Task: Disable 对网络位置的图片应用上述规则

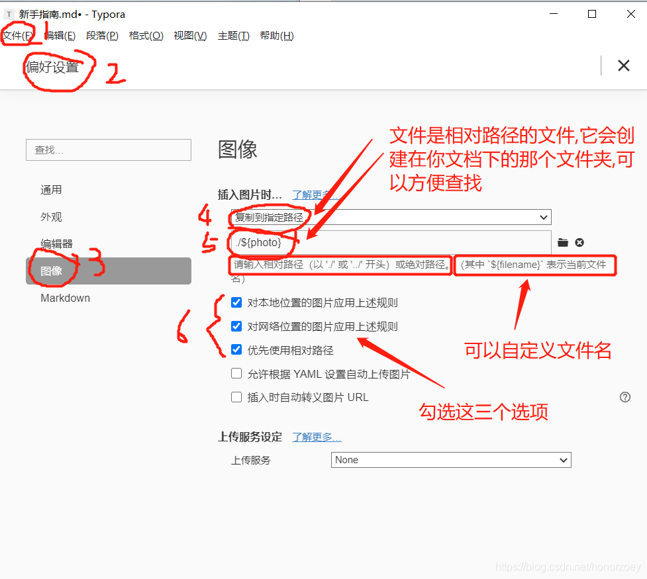Action: point(236,326)
